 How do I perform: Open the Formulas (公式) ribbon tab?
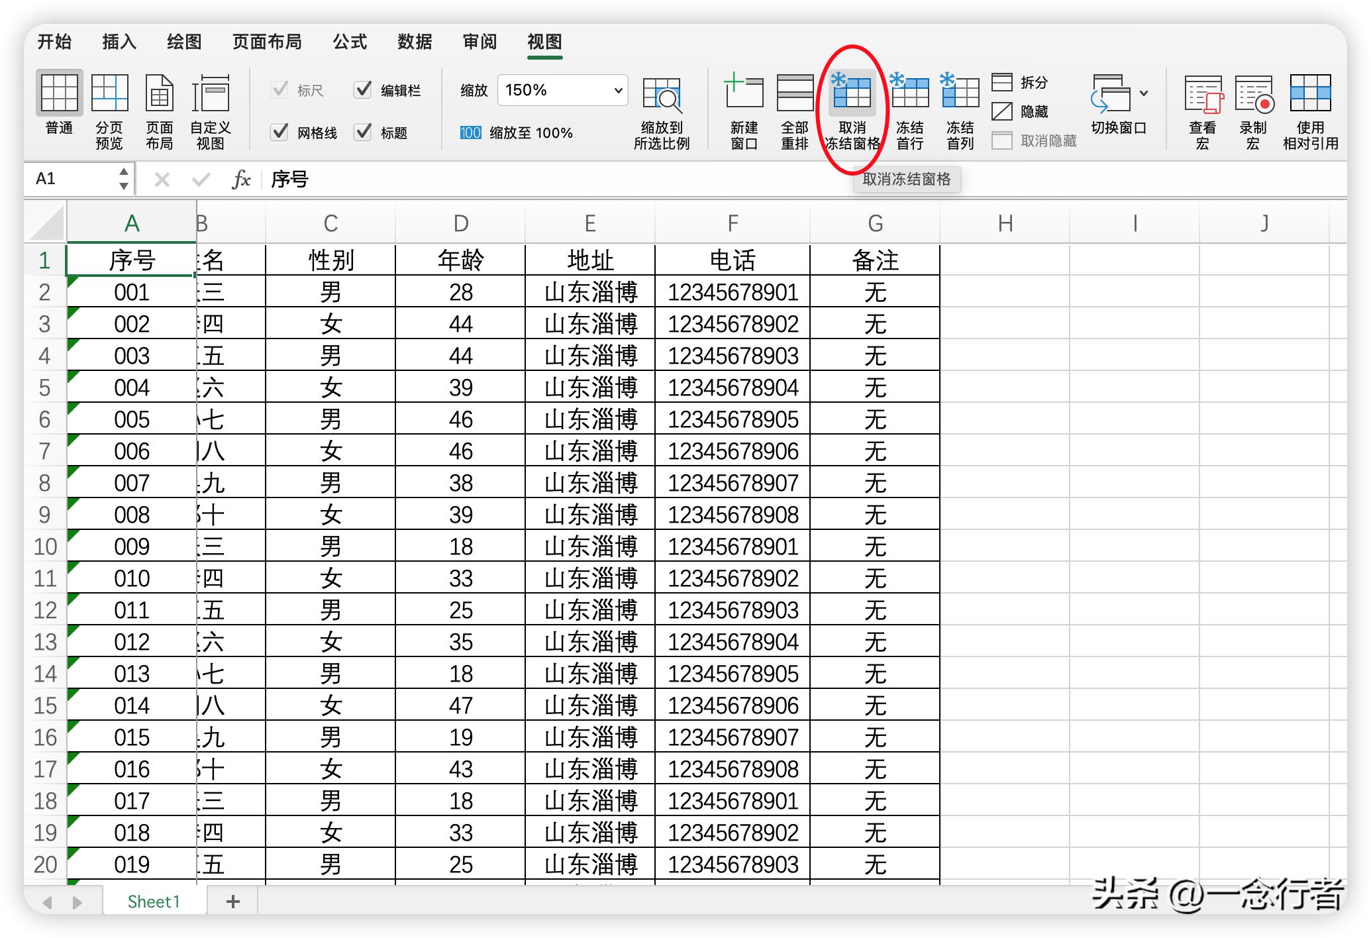[350, 42]
